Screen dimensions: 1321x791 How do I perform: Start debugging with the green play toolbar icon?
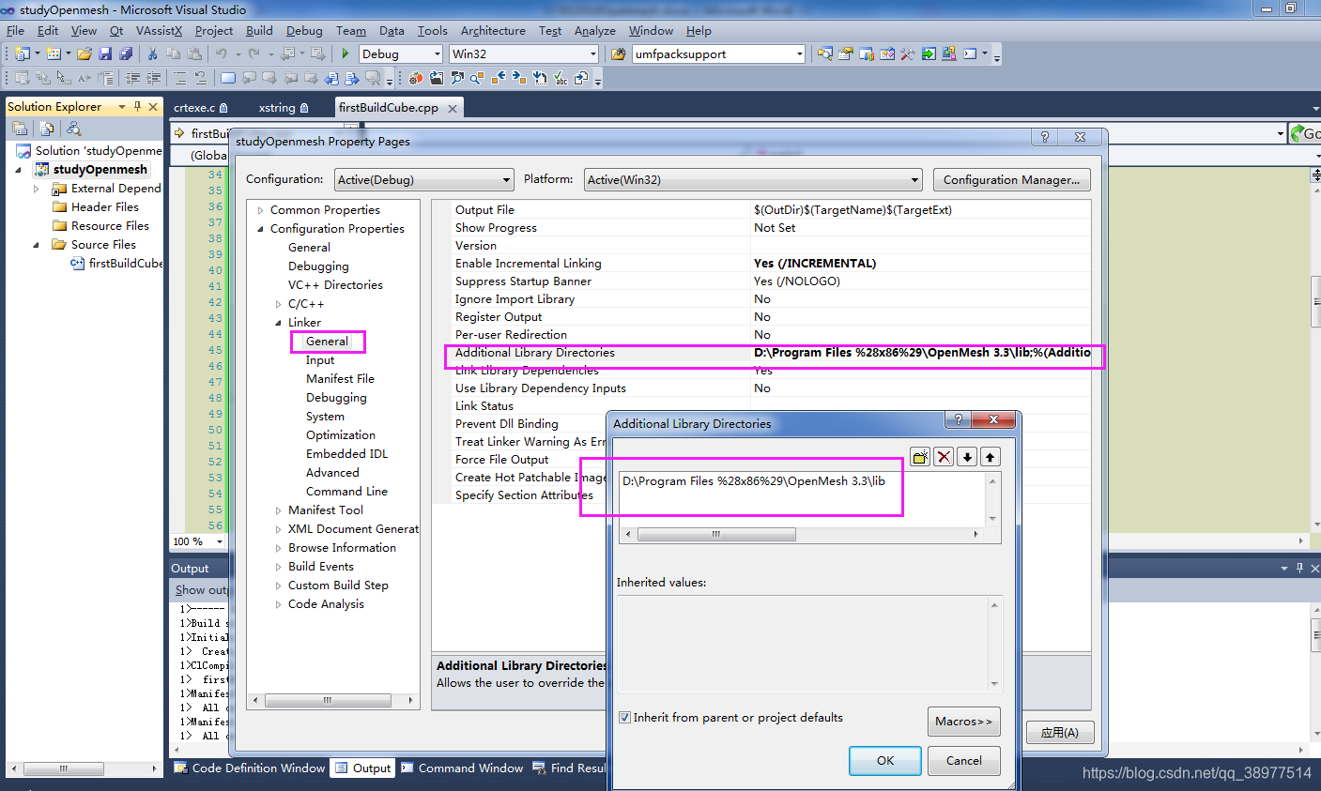pos(345,53)
